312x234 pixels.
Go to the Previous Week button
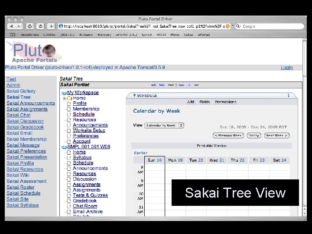228,136
